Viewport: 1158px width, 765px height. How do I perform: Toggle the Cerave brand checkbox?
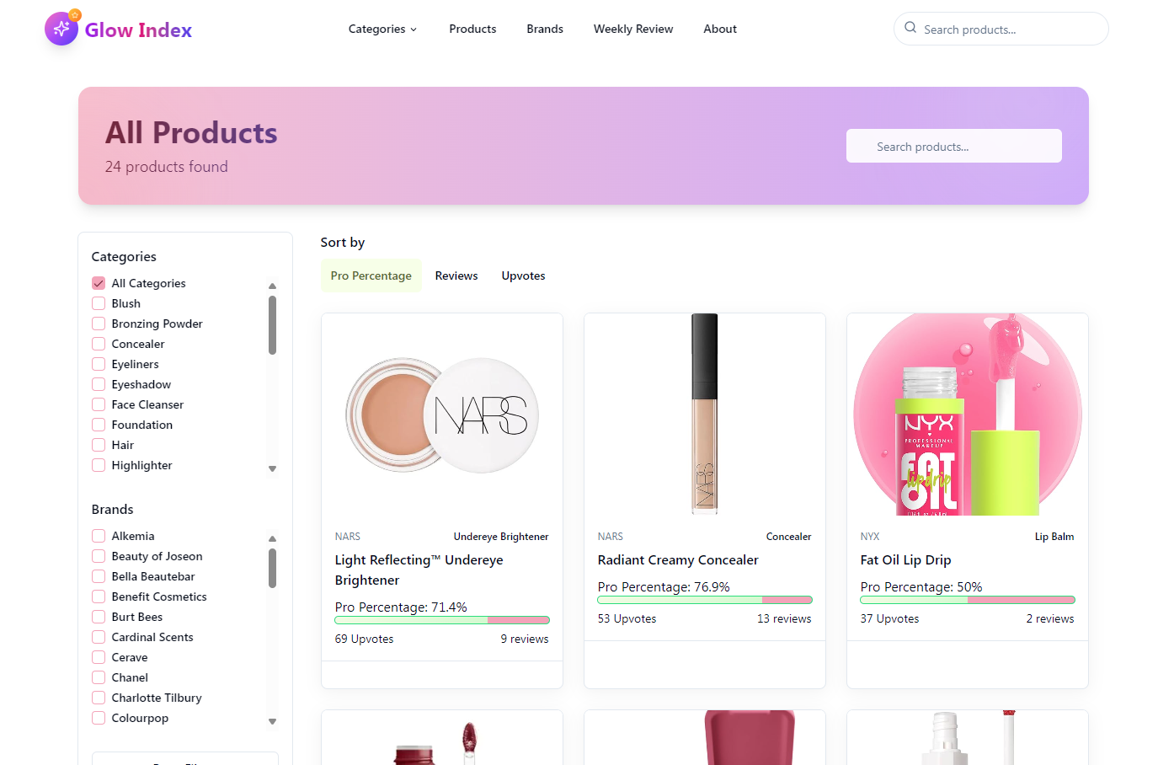99,657
